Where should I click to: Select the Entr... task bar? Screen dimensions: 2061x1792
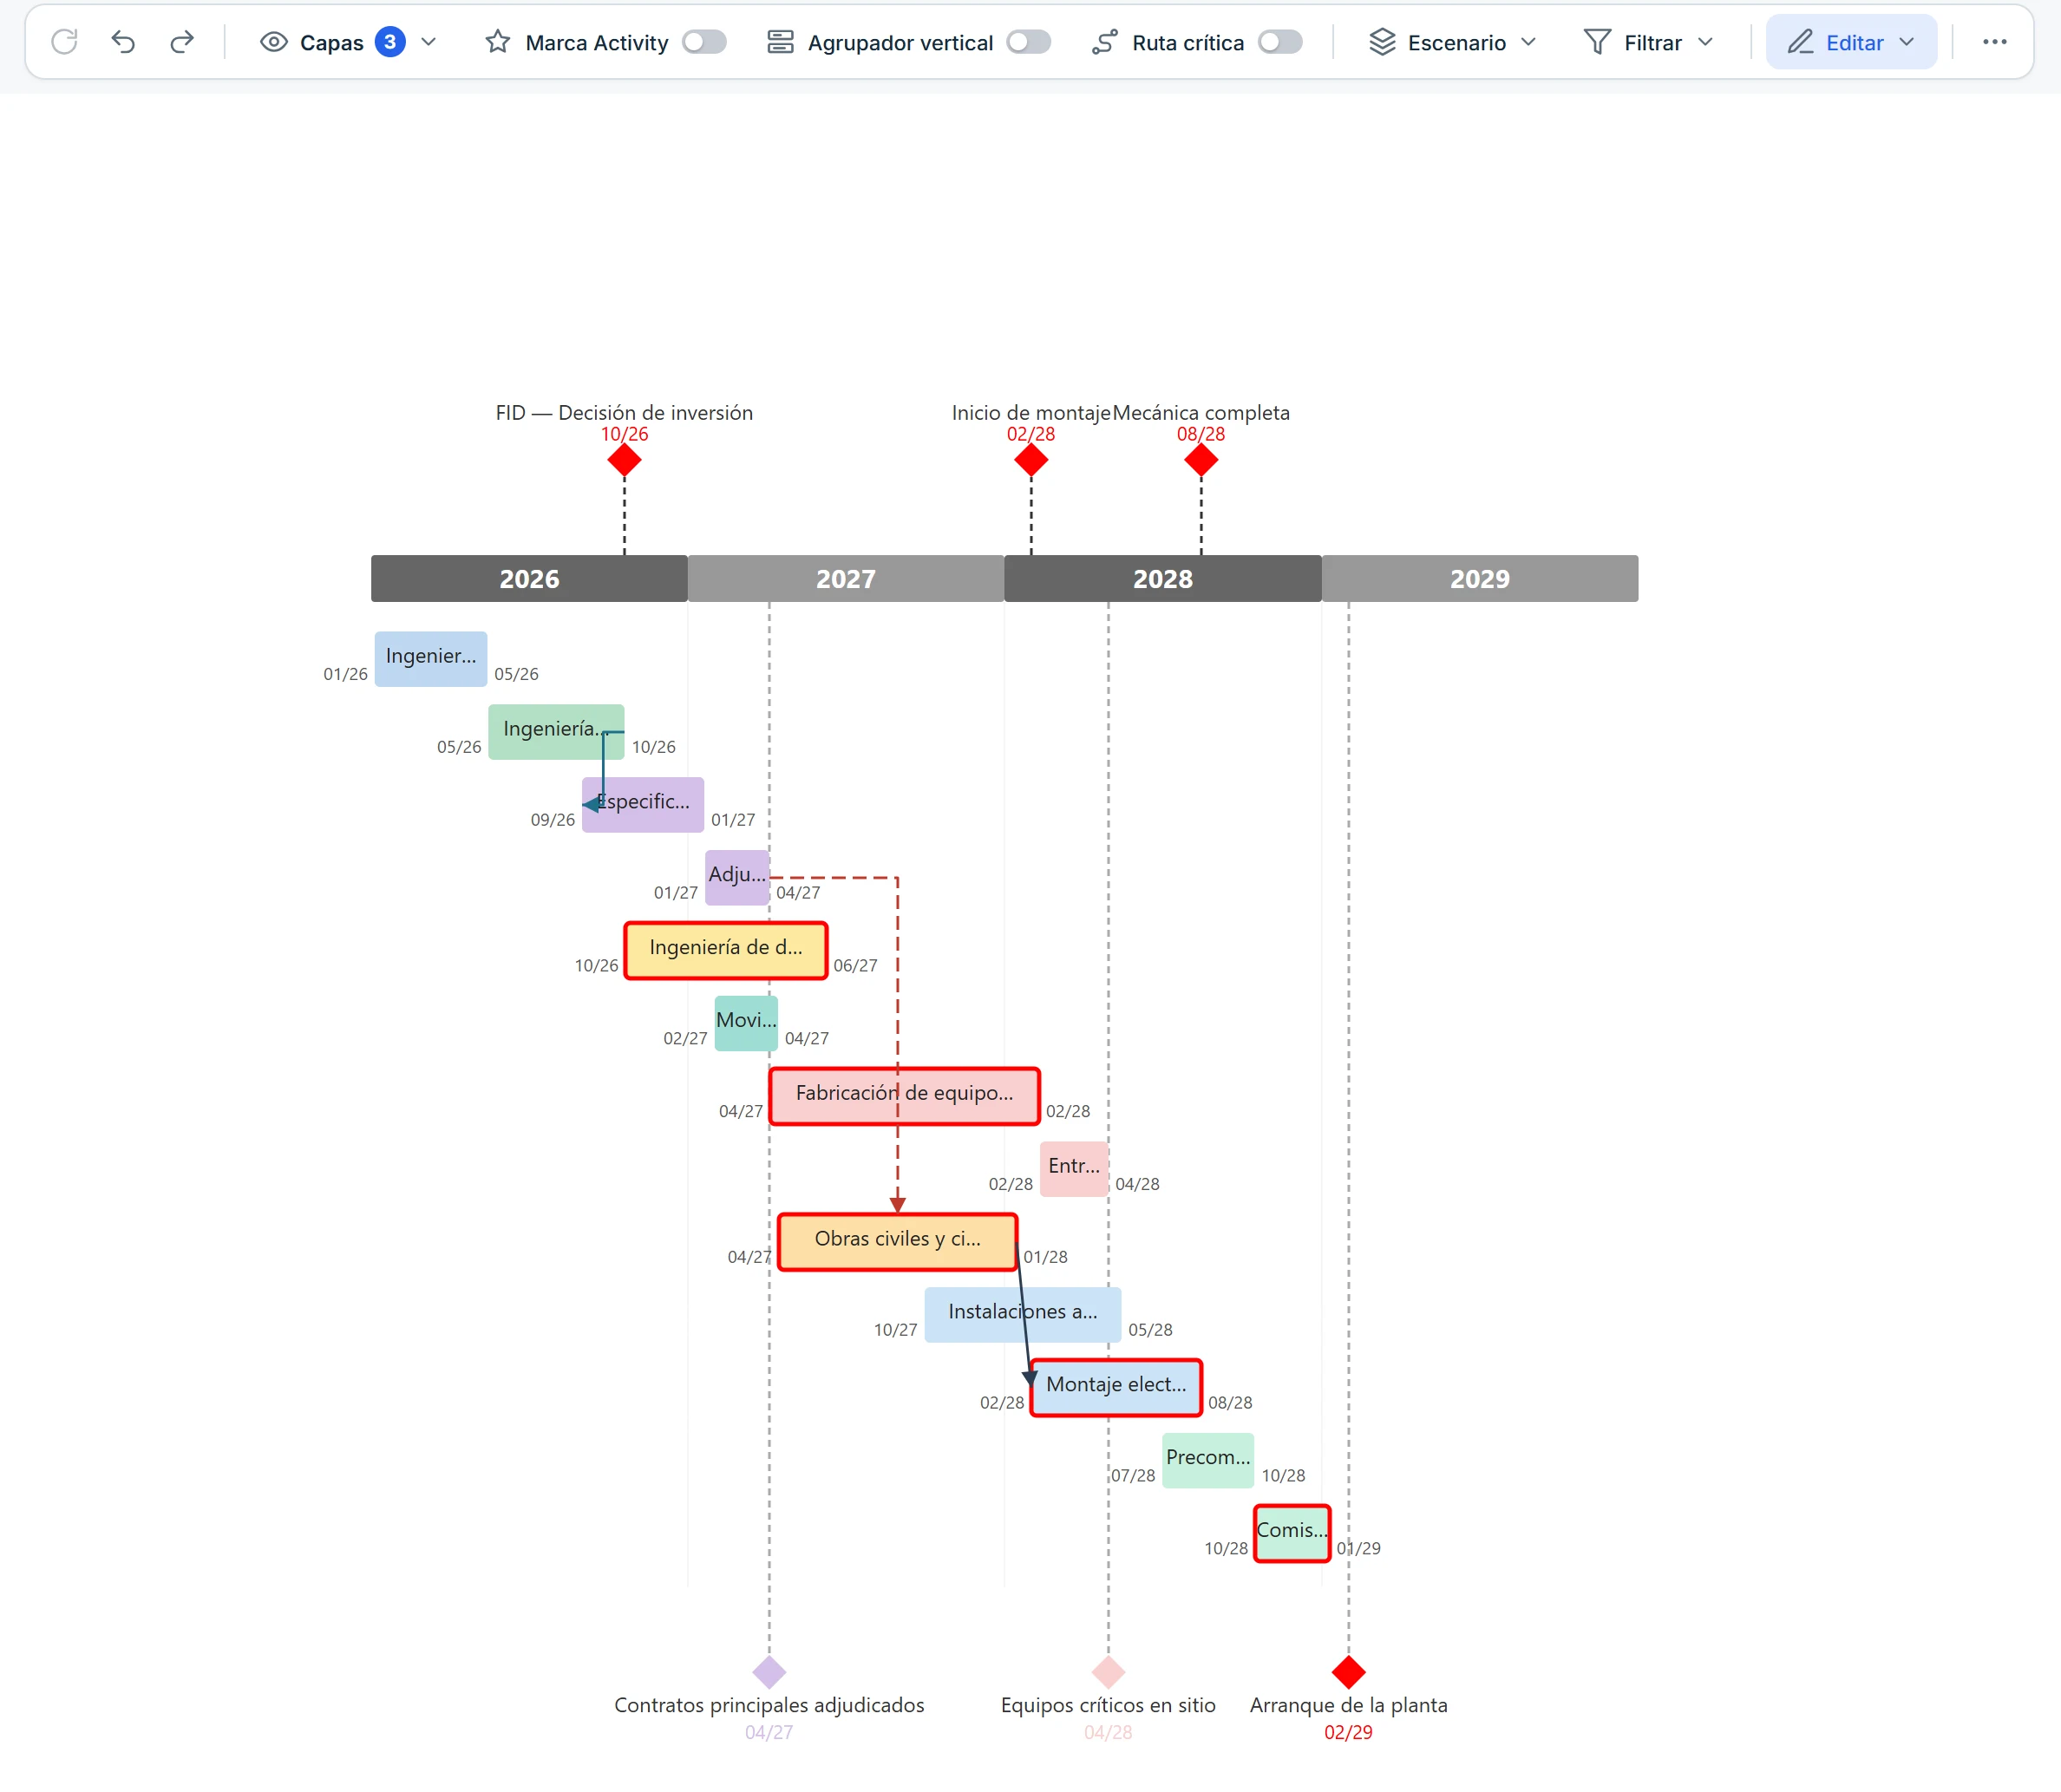pos(1074,1170)
